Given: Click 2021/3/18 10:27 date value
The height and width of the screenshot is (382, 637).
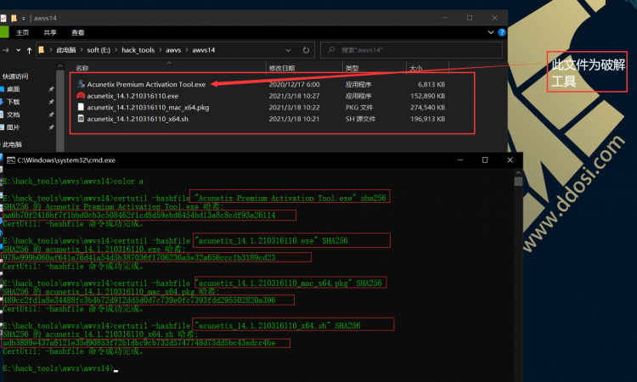Looking at the screenshot, I should click(x=294, y=96).
